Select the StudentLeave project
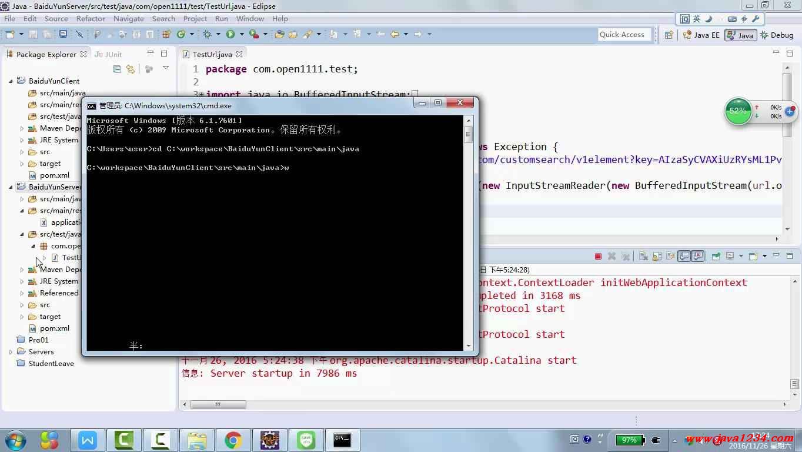Viewport: 802px width, 452px height. [51, 364]
